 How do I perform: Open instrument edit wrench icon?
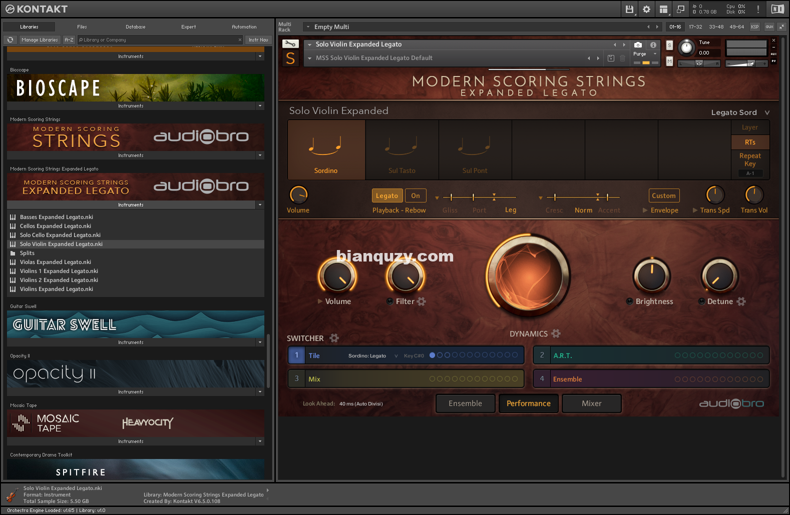pyautogui.click(x=290, y=44)
